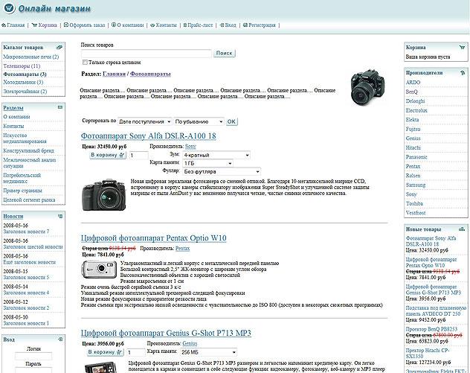Viewport: 470px width, 373px height.
Task: Open news item 'Заголовок новости 7'
Action: point(26,232)
